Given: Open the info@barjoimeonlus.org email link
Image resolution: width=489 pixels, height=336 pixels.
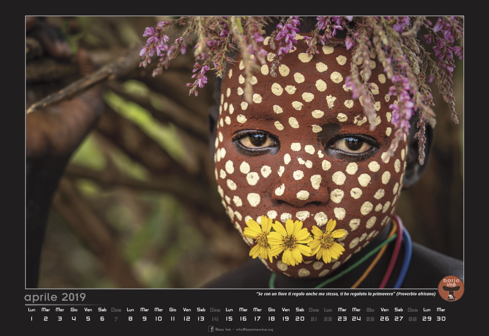Looking at the screenshot, I should tap(255, 330).
